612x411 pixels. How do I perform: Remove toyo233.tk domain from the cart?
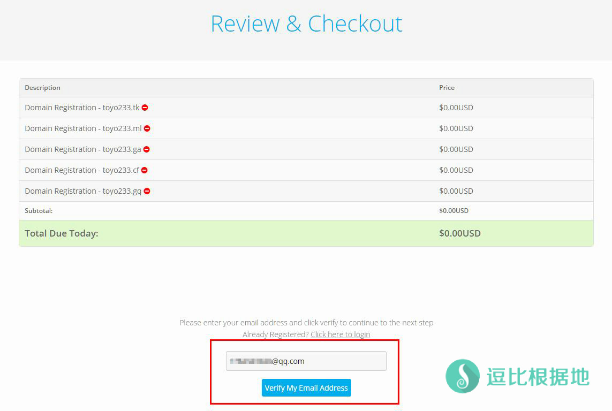pyautogui.click(x=145, y=108)
